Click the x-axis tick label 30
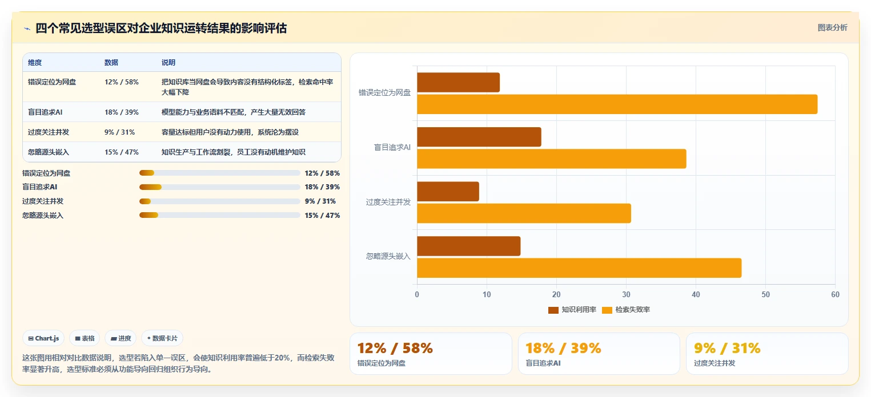Screen dimensions: 871x397 [x=626, y=294]
